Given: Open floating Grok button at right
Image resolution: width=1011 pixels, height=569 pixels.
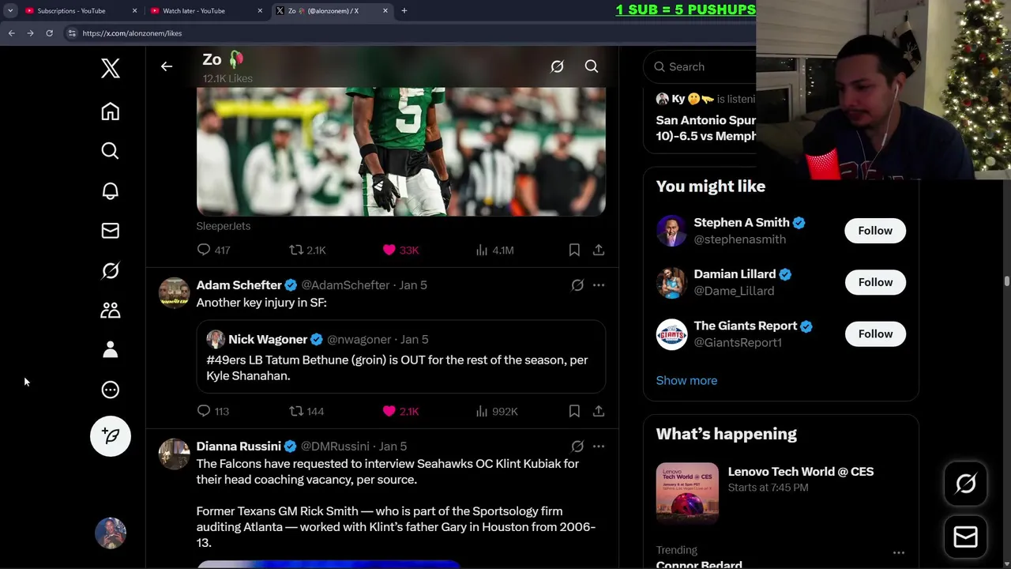Looking at the screenshot, I should click(x=965, y=484).
